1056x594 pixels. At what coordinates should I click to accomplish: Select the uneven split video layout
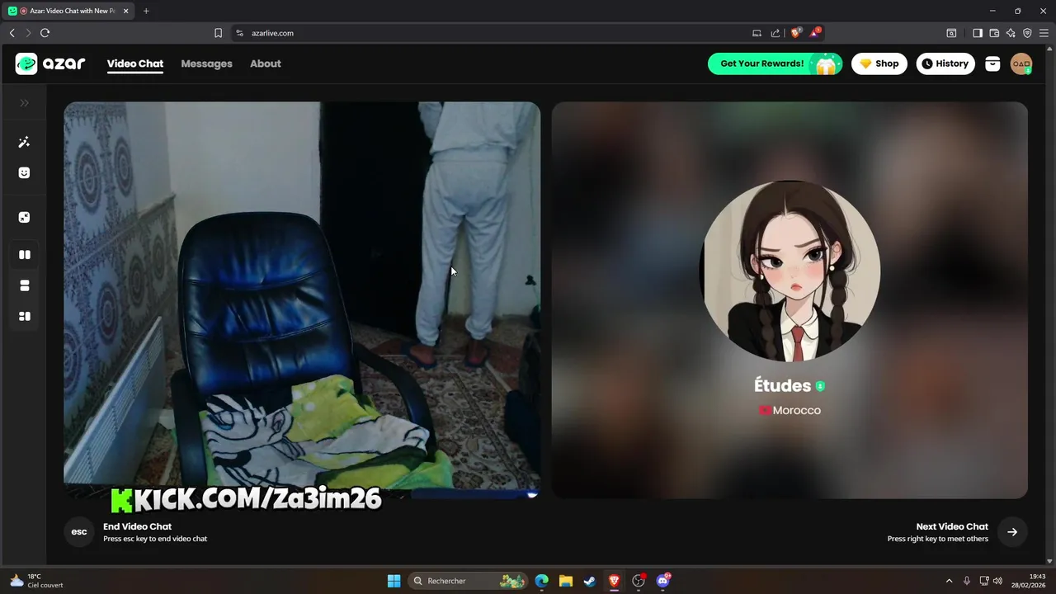24,316
